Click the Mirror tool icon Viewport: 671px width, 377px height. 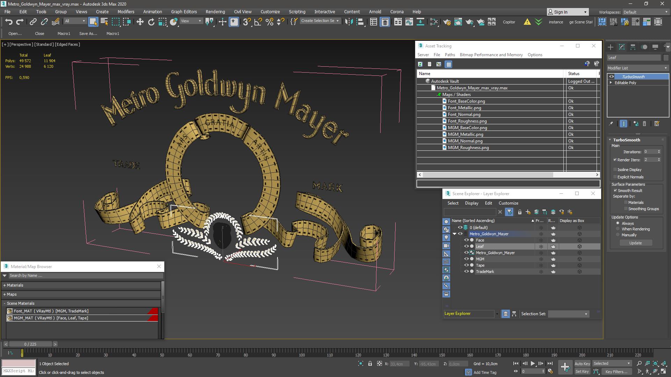click(x=348, y=22)
